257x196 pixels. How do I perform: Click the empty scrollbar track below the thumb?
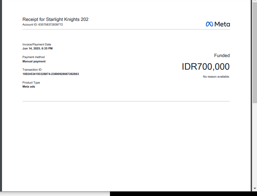click(254, 146)
